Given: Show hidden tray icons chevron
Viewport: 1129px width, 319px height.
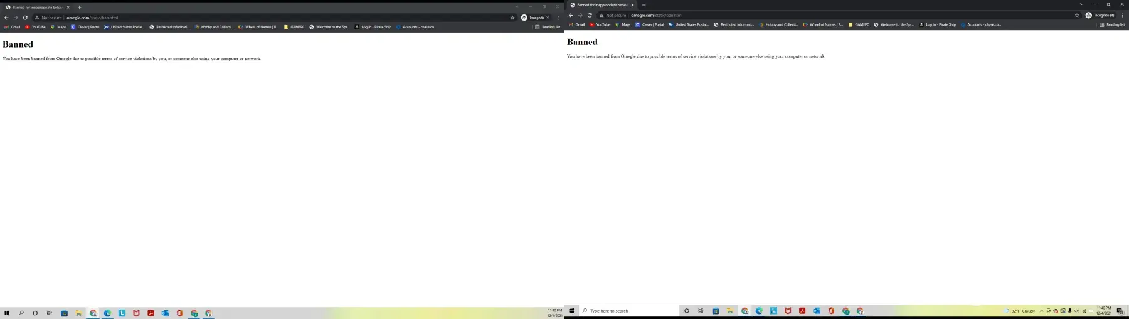Looking at the screenshot, I should [1041, 311].
